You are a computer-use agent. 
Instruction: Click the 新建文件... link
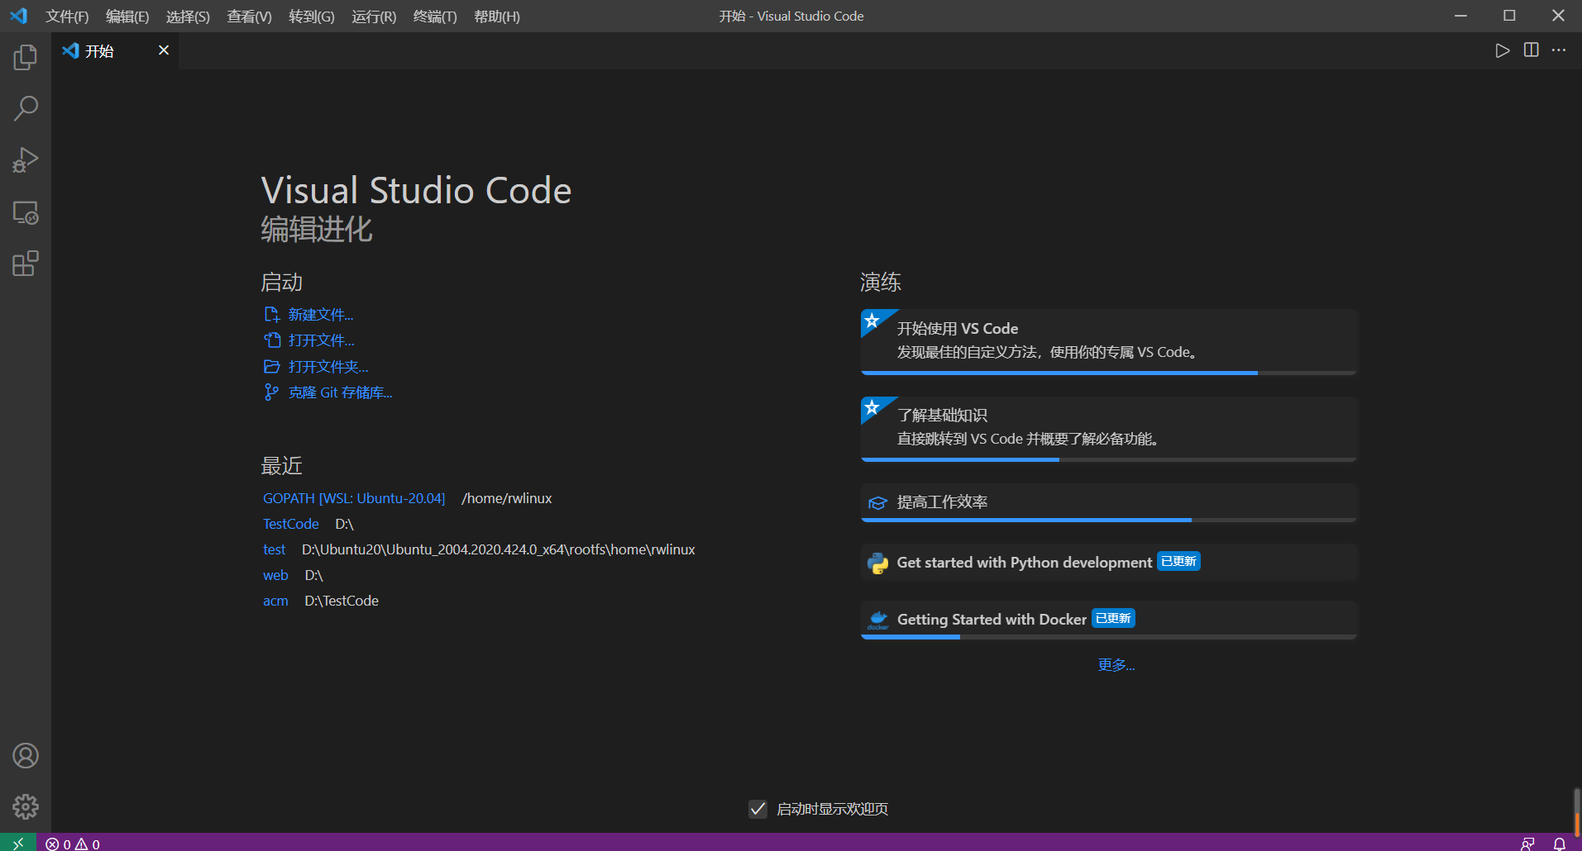pos(321,315)
